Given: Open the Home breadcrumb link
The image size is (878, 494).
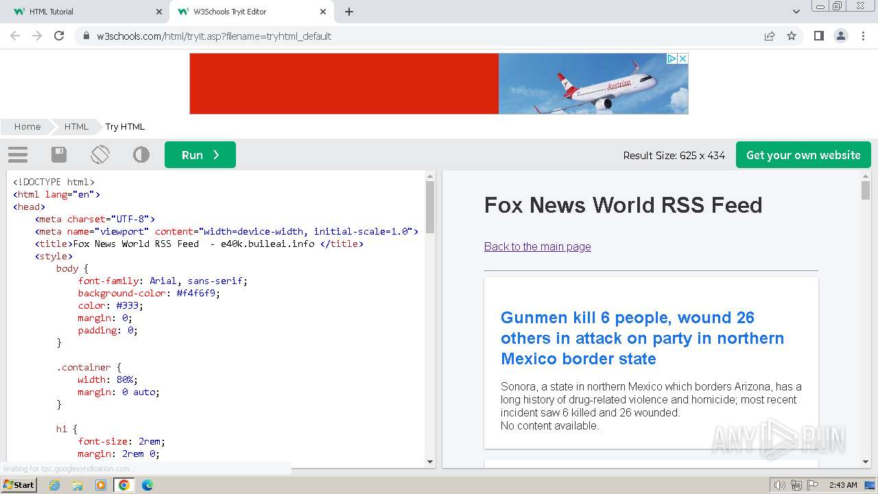Looking at the screenshot, I should (x=27, y=126).
